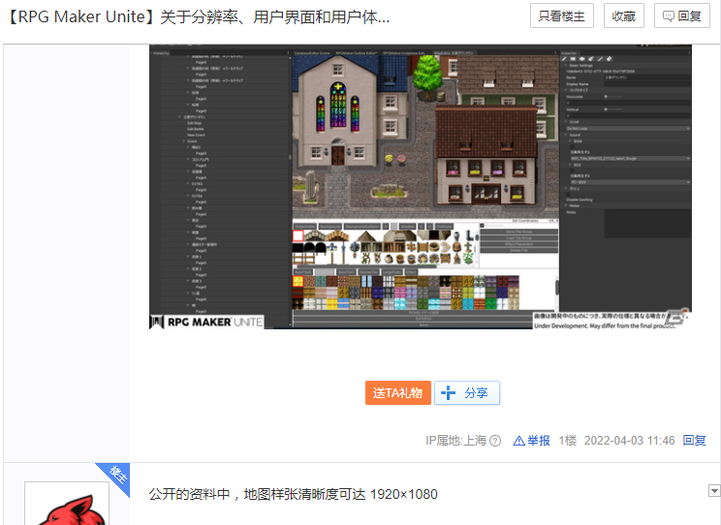The height and width of the screenshot is (525, 721).
Task: Enlarge the RPG Maker Unite editor screenshot
Action: coord(421,187)
